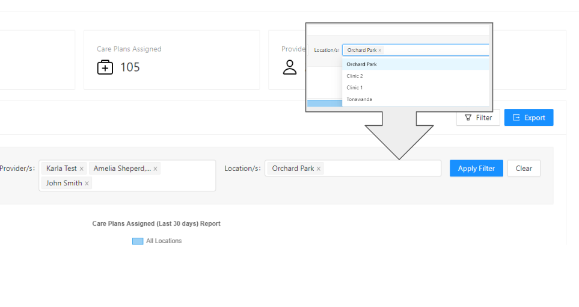Pick highlighted Orchard Park option in list

click(361, 64)
